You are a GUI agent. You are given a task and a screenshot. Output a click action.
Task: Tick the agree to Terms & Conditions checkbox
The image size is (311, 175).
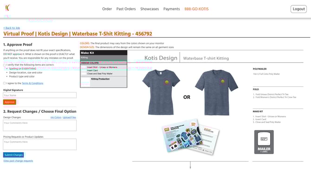[x=4, y=83]
